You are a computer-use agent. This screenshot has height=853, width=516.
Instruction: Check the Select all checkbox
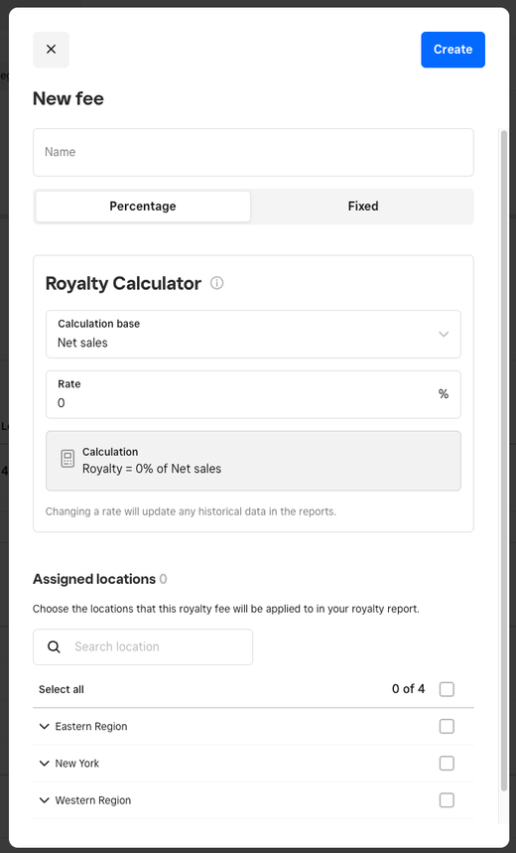(447, 689)
